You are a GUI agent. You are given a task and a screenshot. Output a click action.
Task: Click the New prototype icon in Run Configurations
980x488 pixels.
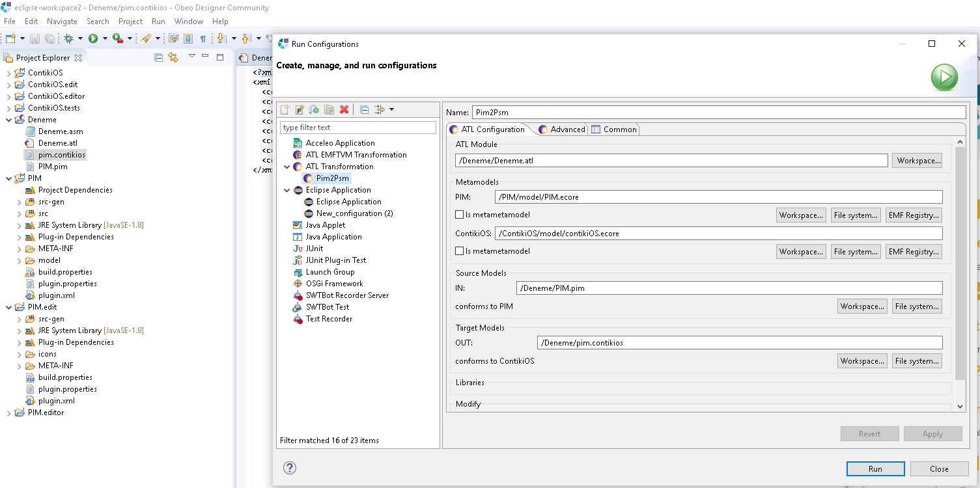click(x=300, y=109)
